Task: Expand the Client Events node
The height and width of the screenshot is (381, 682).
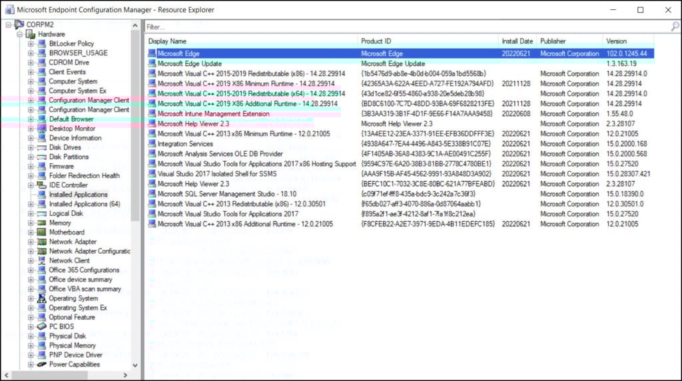Action: pos(31,72)
